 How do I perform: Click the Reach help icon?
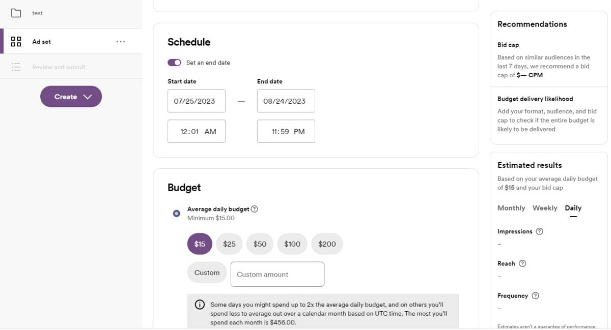[522, 263]
